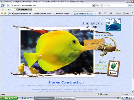Click the démarrer Start button

pos(9,98)
